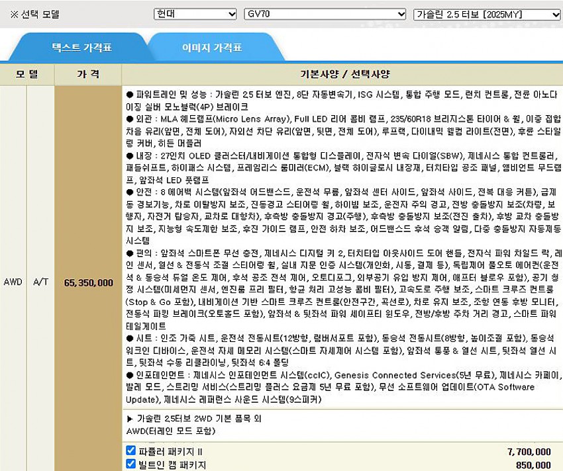Click the 7,700,000 option price
563x471 pixels.
coord(528,451)
